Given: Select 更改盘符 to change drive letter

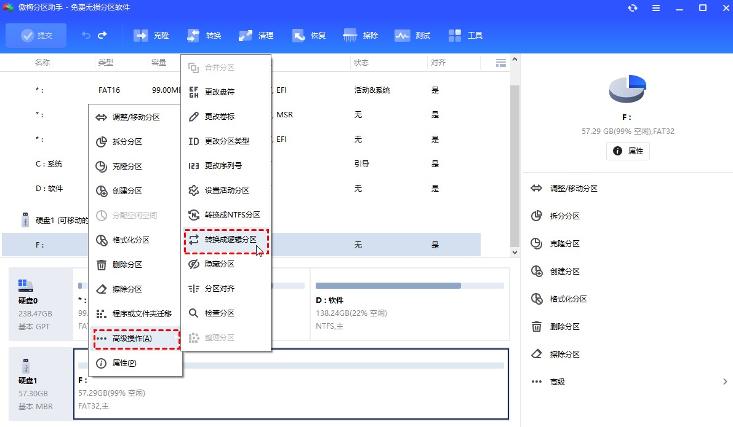Looking at the screenshot, I should point(218,90).
